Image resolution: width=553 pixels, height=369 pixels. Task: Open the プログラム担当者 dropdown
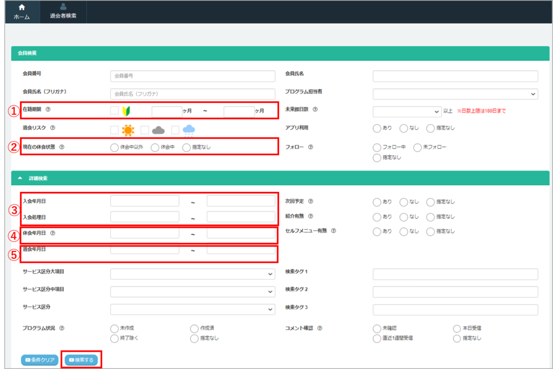(x=455, y=94)
